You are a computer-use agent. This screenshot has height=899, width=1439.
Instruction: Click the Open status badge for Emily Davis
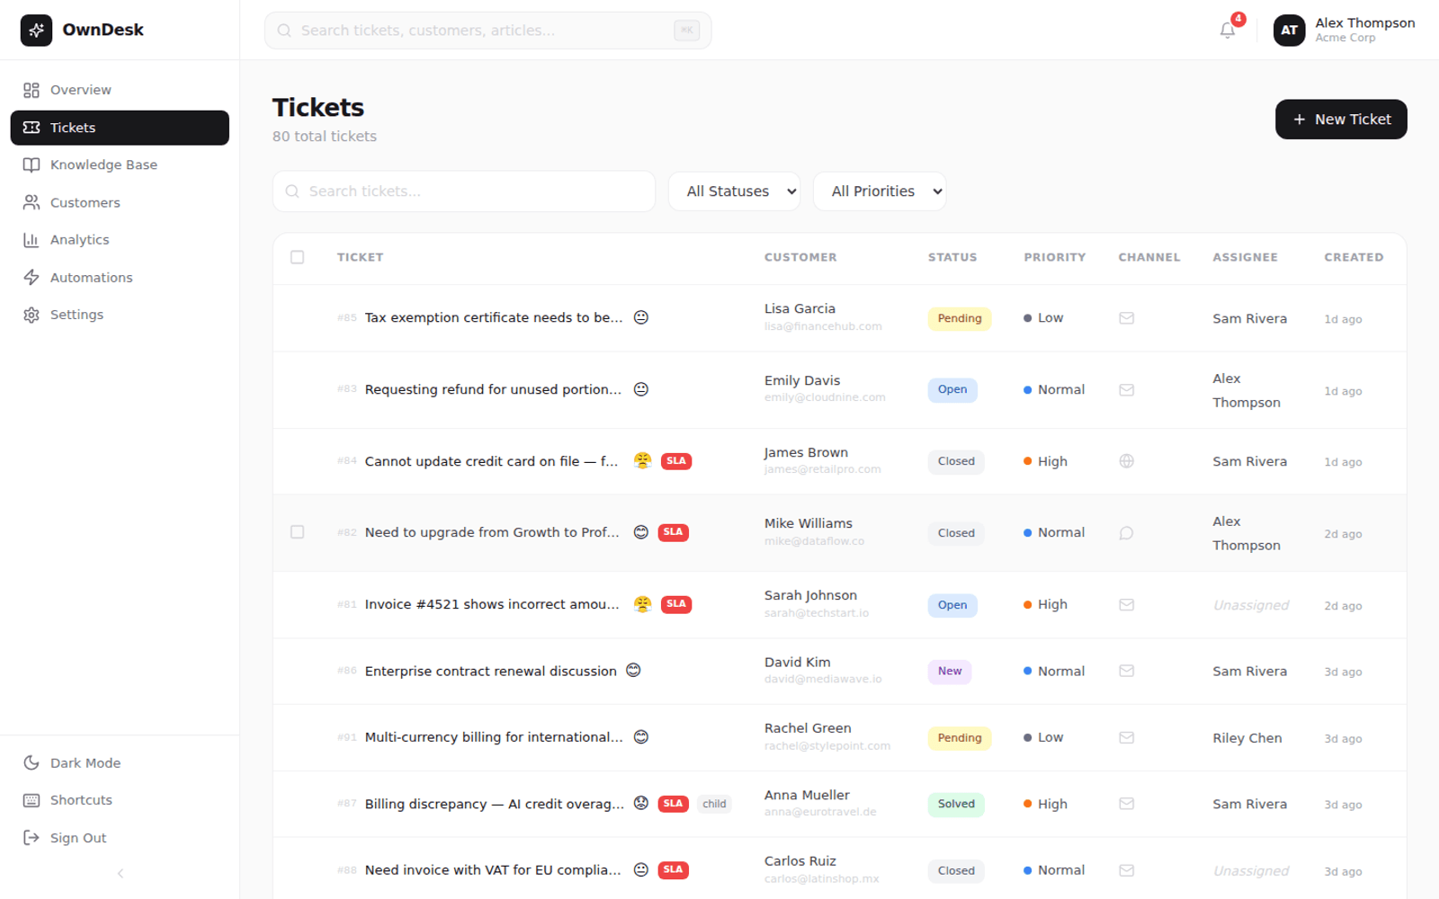coord(952,389)
